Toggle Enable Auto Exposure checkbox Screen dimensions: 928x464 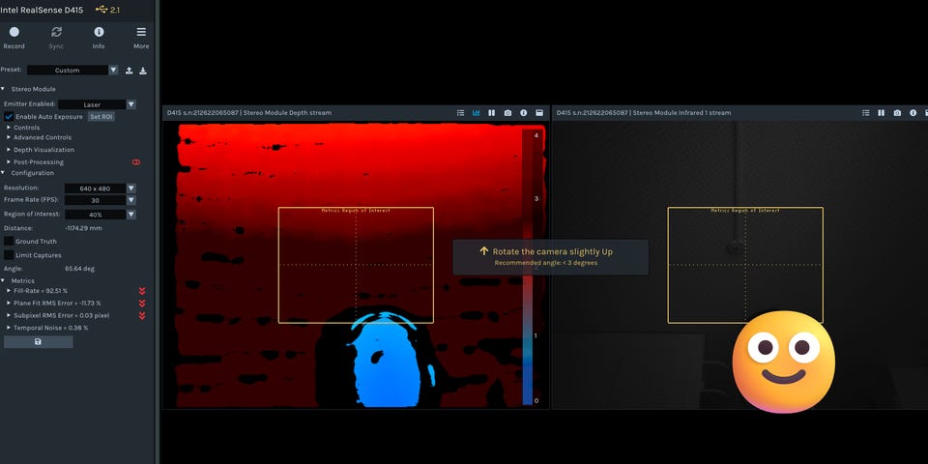coord(9,117)
